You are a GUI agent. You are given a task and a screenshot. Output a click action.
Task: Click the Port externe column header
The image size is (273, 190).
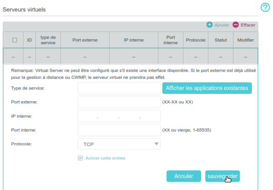click(85, 40)
